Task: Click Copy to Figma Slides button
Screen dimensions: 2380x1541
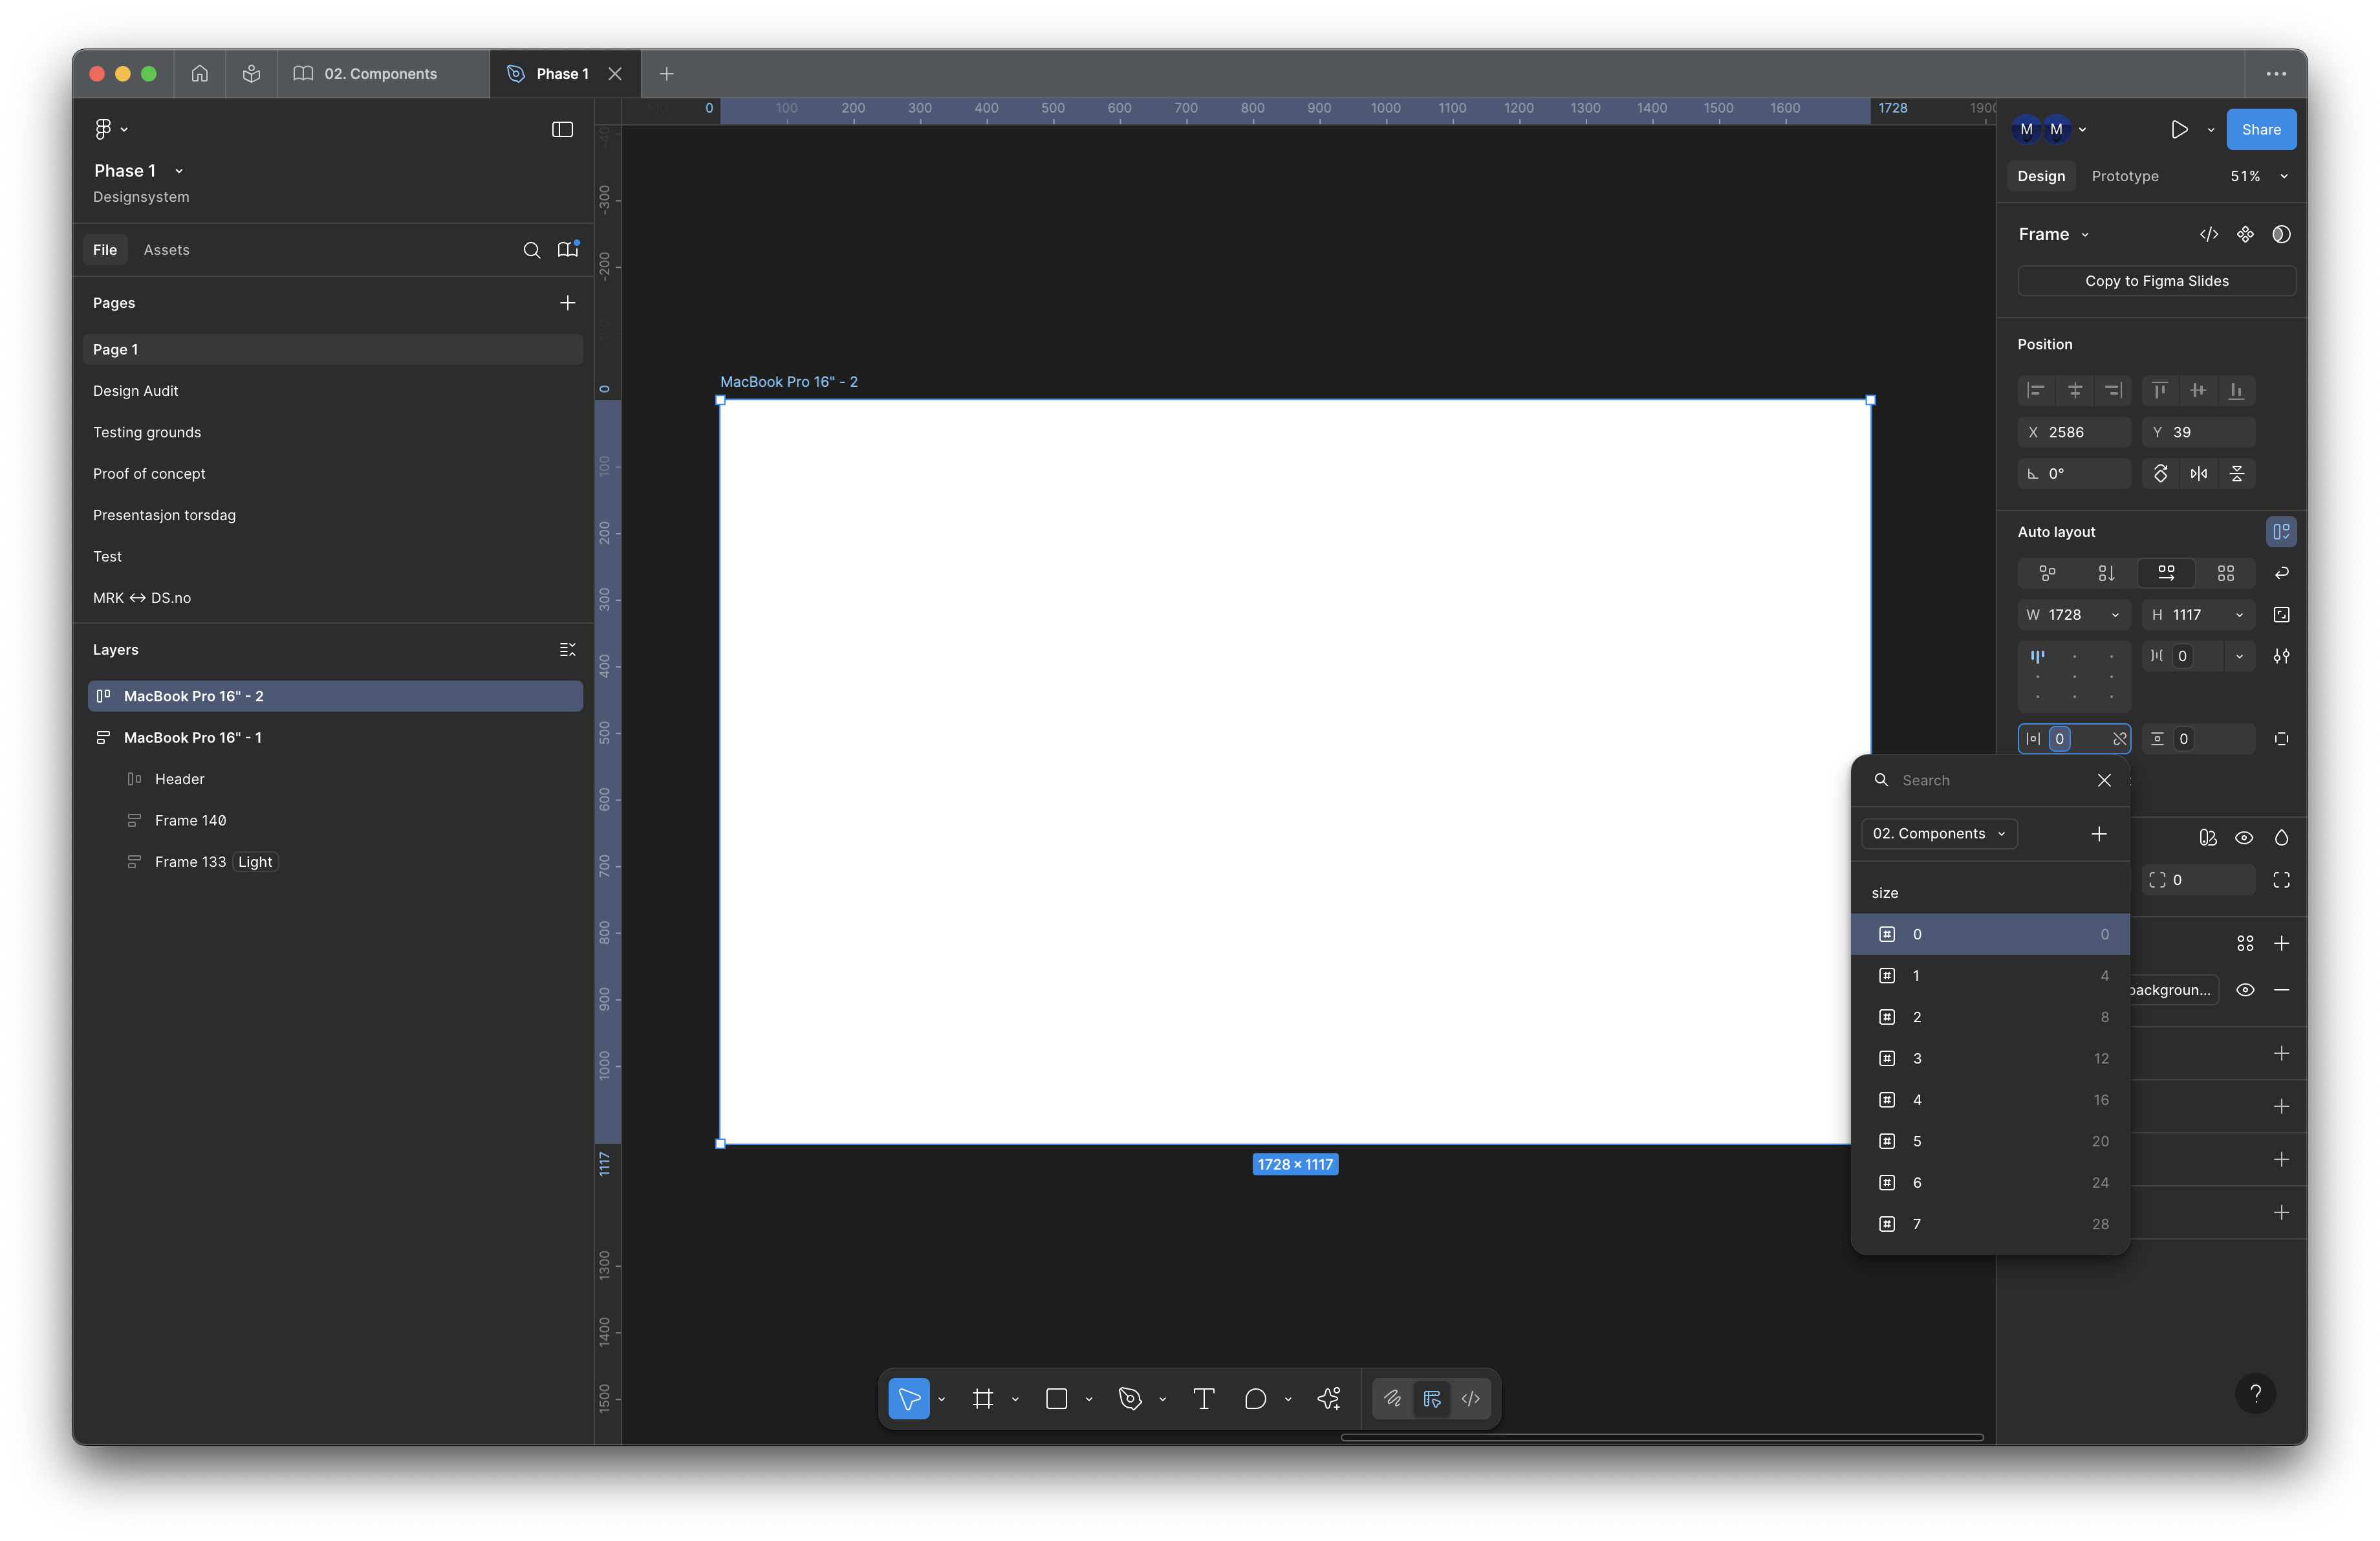Action: point(2156,281)
